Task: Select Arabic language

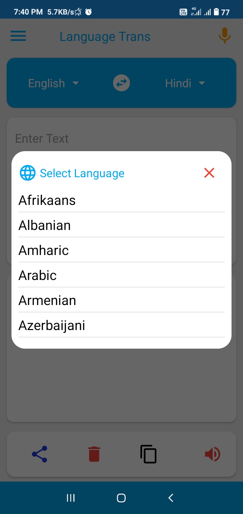Action: (x=122, y=275)
